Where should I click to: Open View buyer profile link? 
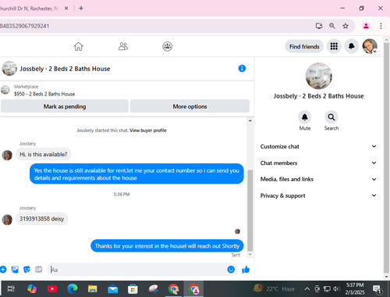[148, 131]
